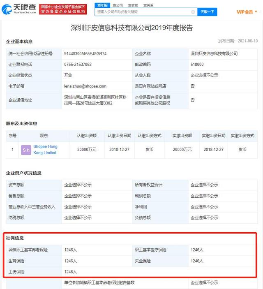Viewport: 263px width, 289px height.
Task: Click the 负债总额 row label
Action: coord(143,217)
